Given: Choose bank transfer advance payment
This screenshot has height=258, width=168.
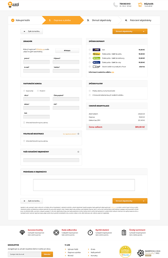Looking at the screenshot, I should 90,91.
